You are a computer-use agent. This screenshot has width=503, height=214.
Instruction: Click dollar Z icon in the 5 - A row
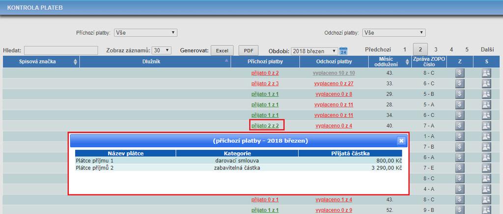coord(460,105)
